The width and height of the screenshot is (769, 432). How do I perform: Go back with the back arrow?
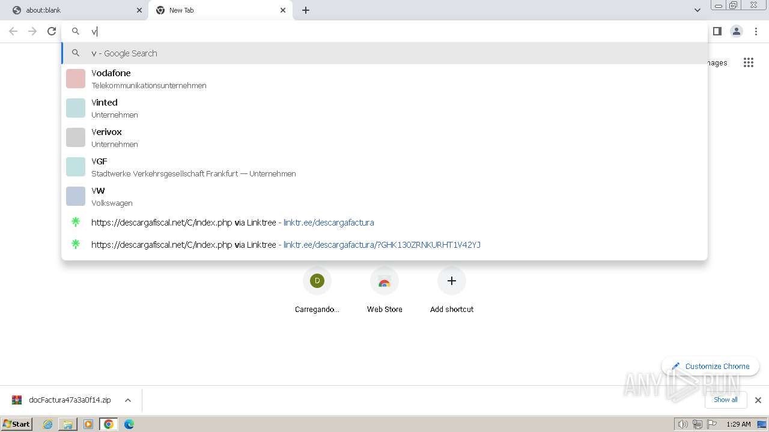(x=13, y=31)
